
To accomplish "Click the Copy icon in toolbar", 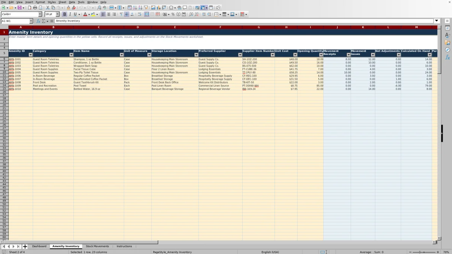I will pos(53,8).
